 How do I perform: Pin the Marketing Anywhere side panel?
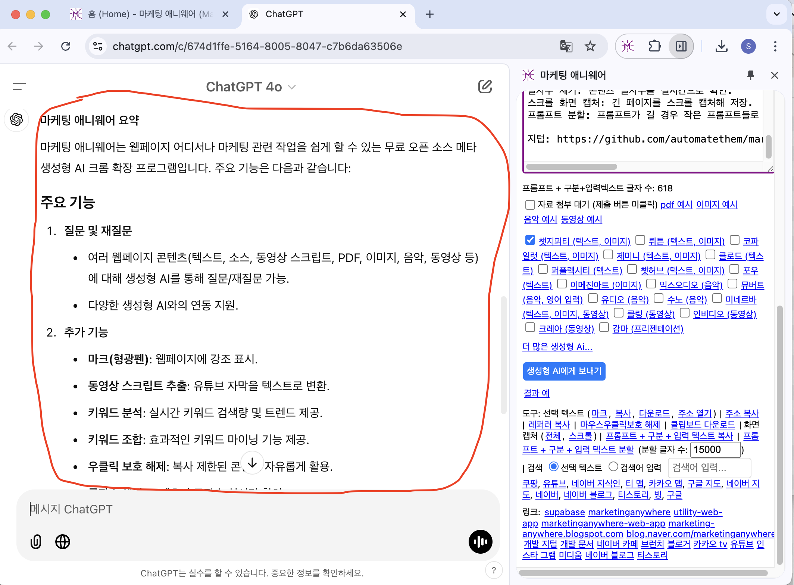point(751,75)
